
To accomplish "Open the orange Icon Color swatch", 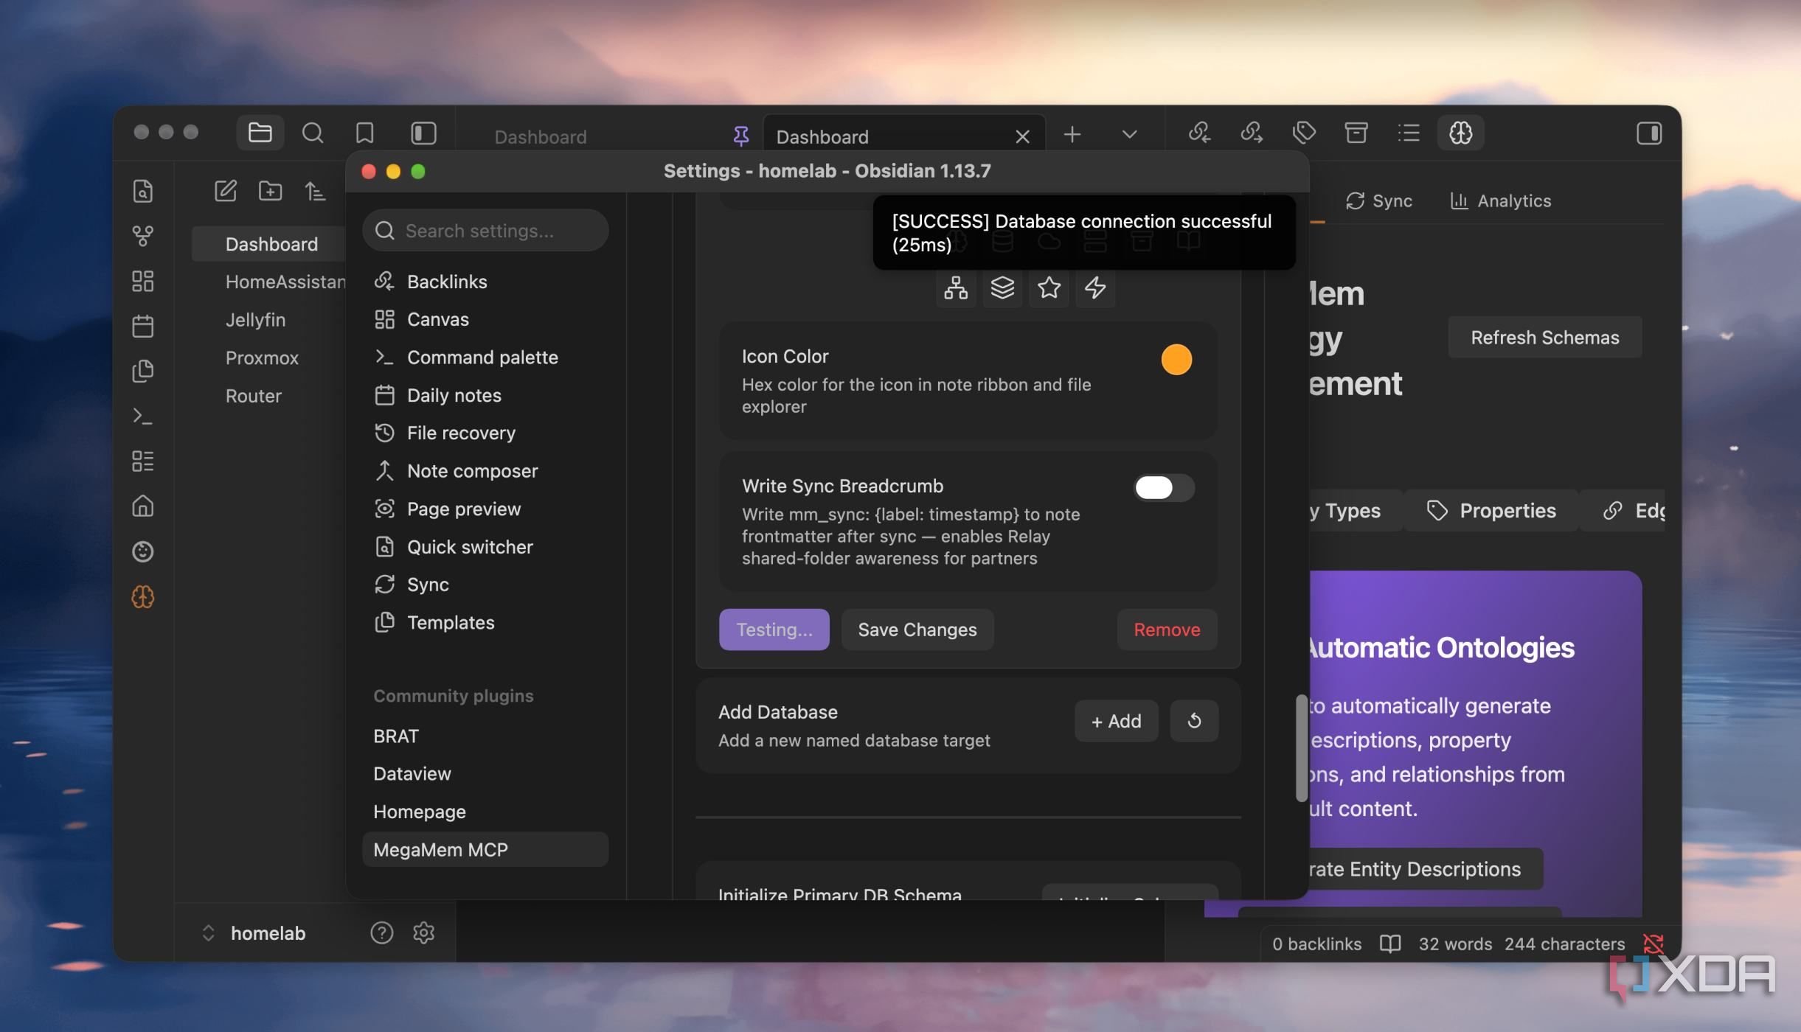I will click(1176, 360).
